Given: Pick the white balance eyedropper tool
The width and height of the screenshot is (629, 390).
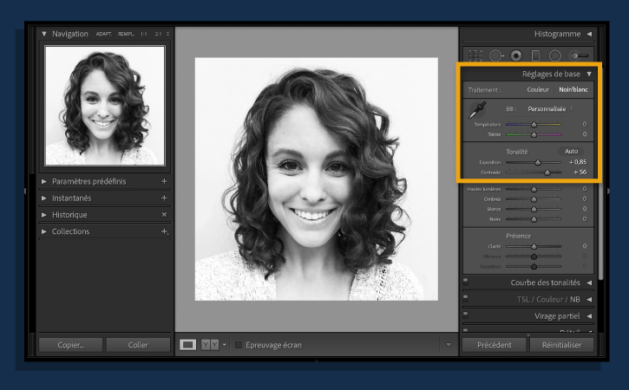Looking at the screenshot, I should point(477,110).
